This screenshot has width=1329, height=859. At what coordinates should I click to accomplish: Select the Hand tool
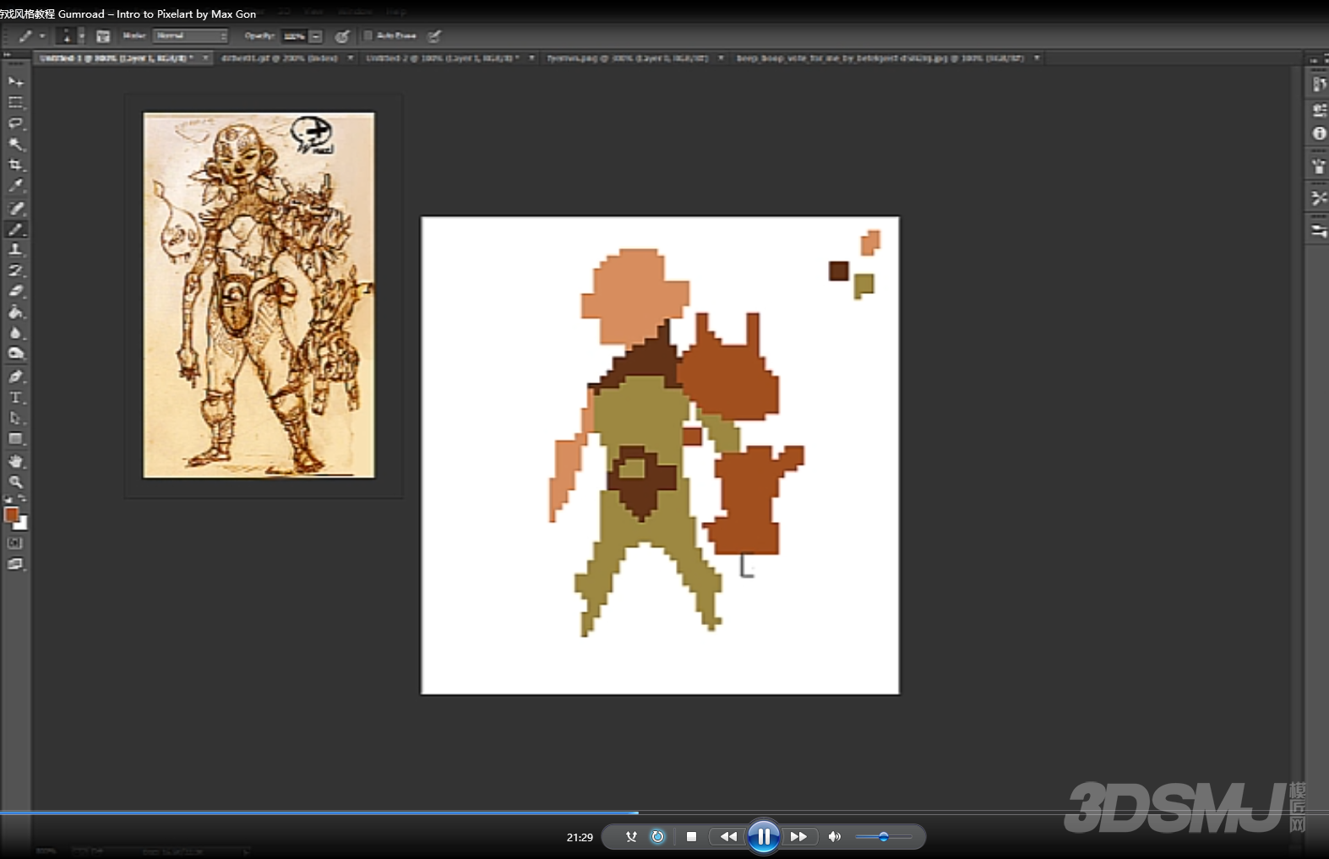coord(15,461)
